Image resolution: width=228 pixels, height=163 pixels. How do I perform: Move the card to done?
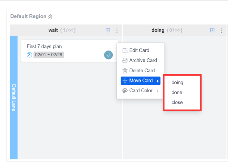click(x=177, y=92)
